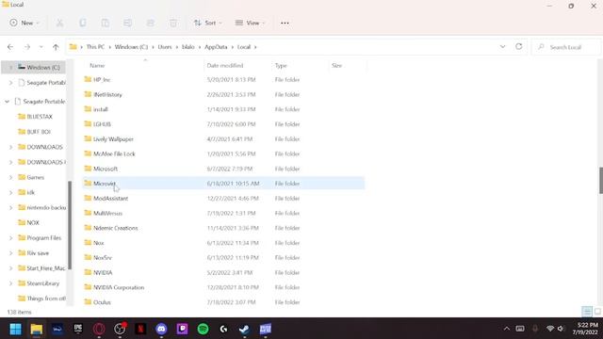Screen dimensions: 603x339
Task: Show hidden system tray icons
Action: (x=507, y=329)
